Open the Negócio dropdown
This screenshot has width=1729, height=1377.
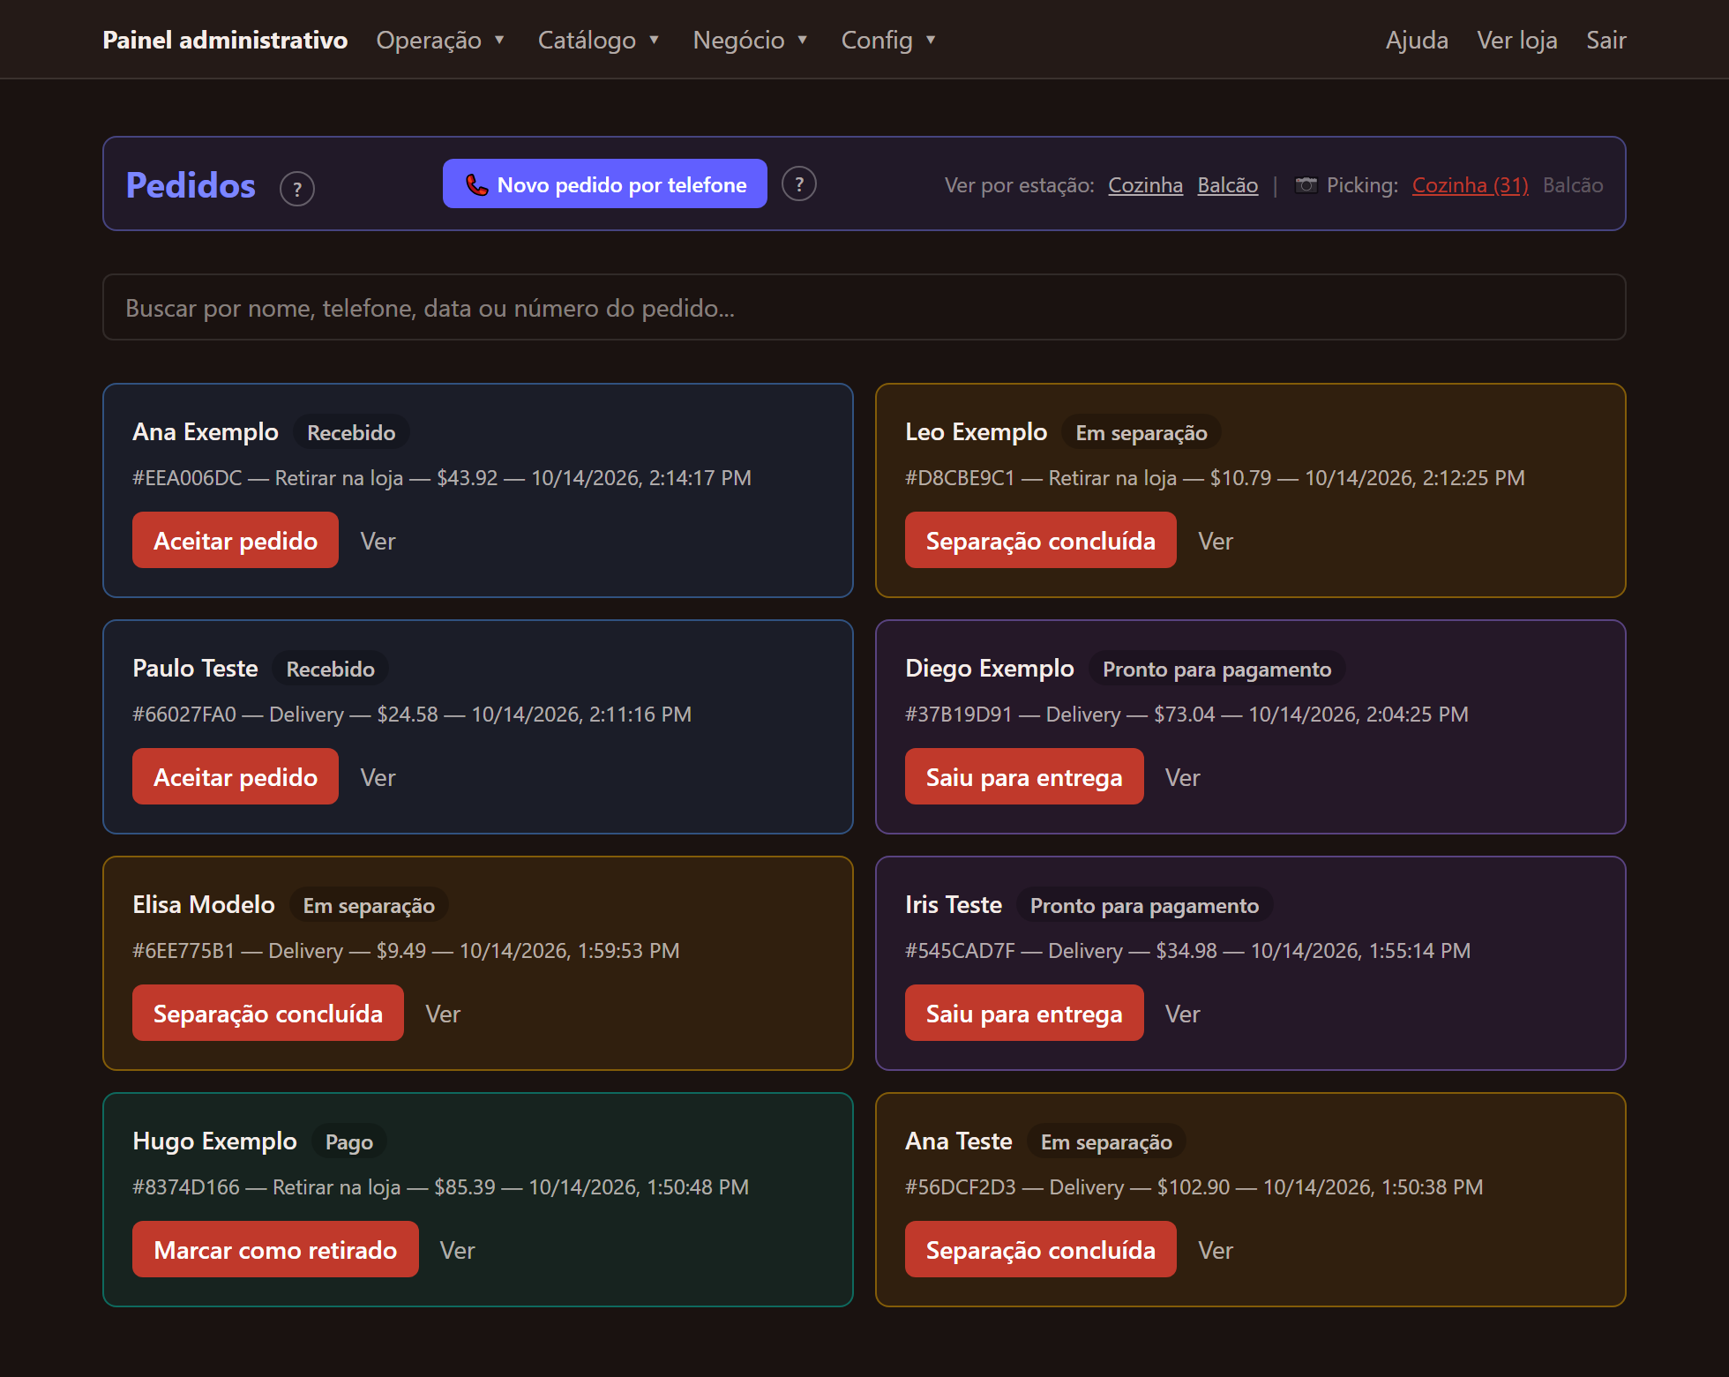(x=751, y=40)
